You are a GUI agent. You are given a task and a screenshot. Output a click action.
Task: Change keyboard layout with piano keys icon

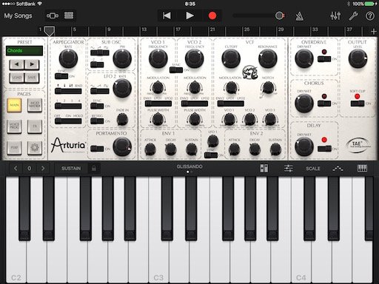coord(362,169)
